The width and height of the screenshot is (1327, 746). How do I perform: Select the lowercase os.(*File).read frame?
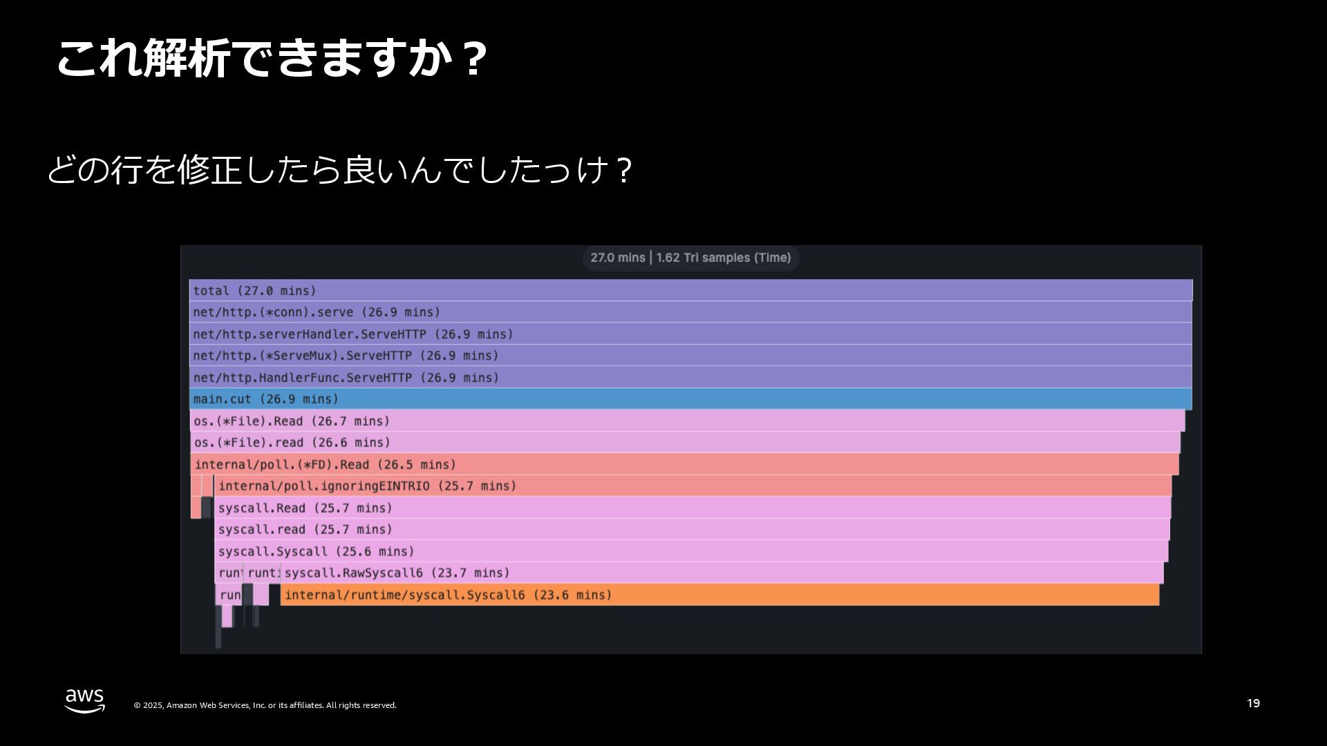coord(686,443)
